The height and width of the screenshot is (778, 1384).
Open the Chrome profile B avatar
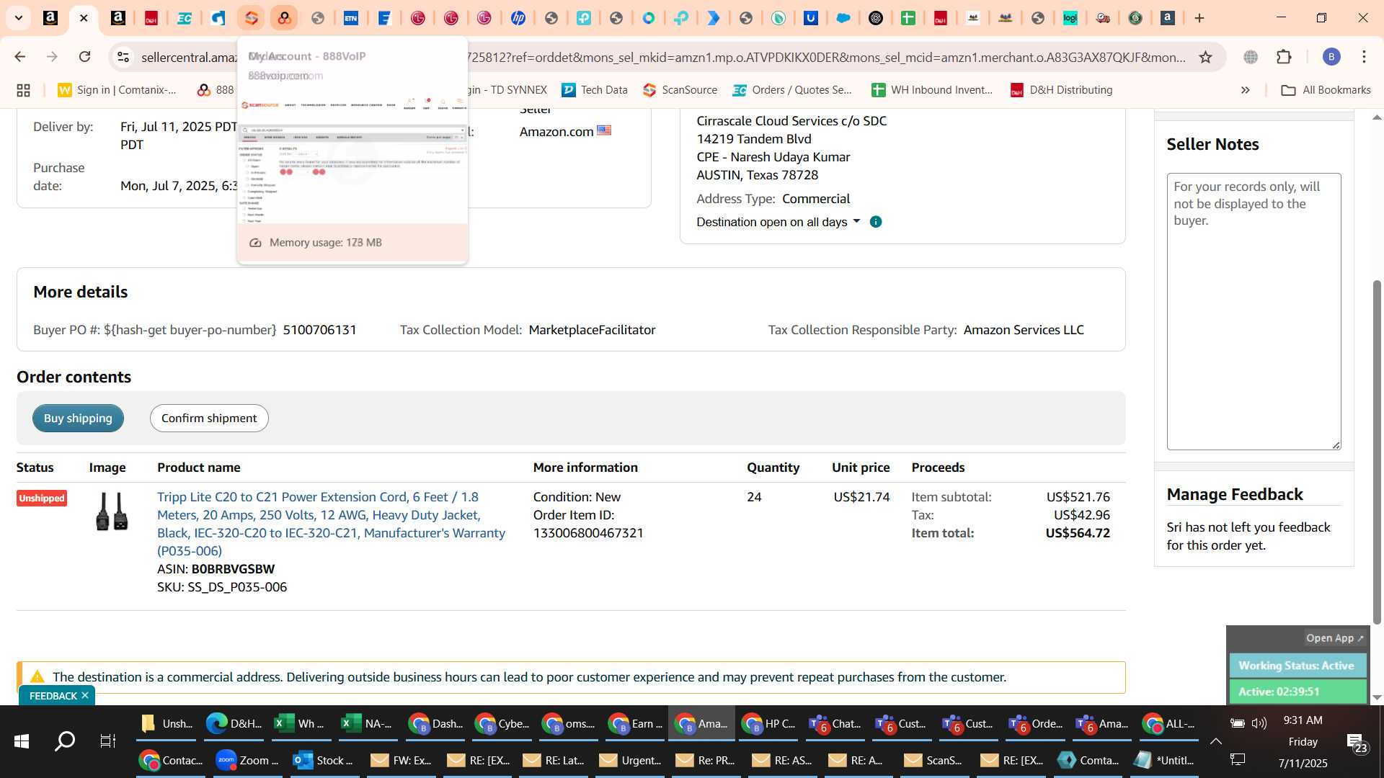pyautogui.click(x=1331, y=57)
